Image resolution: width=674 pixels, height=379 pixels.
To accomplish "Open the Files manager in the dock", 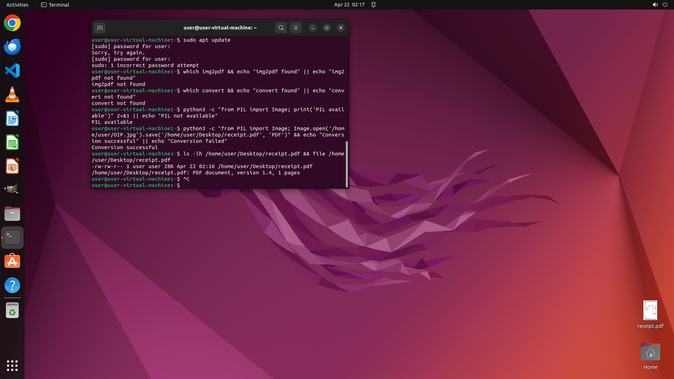I will pos(12,214).
